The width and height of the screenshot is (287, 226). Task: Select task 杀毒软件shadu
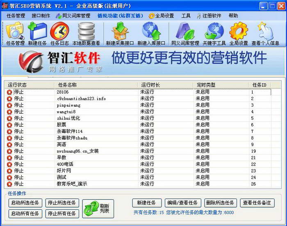72,138
